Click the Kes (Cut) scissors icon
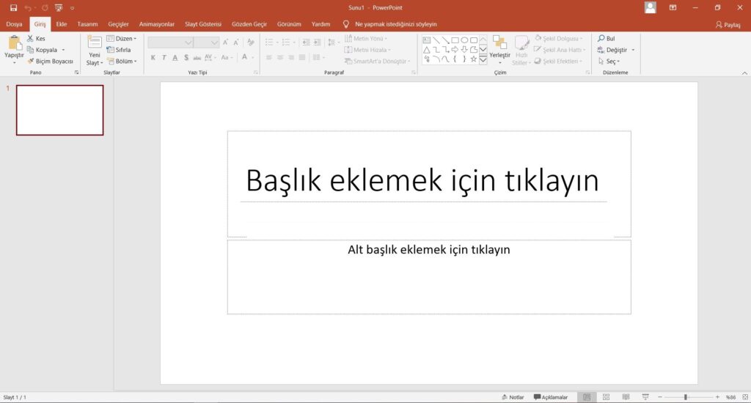The width and height of the screenshot is (751, 403). coord(30,38)
